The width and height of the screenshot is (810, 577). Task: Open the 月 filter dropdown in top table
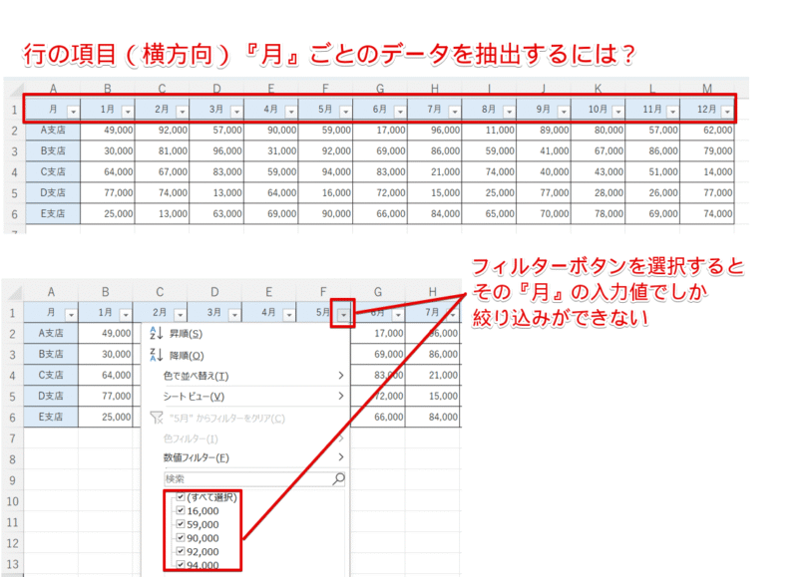74,112
